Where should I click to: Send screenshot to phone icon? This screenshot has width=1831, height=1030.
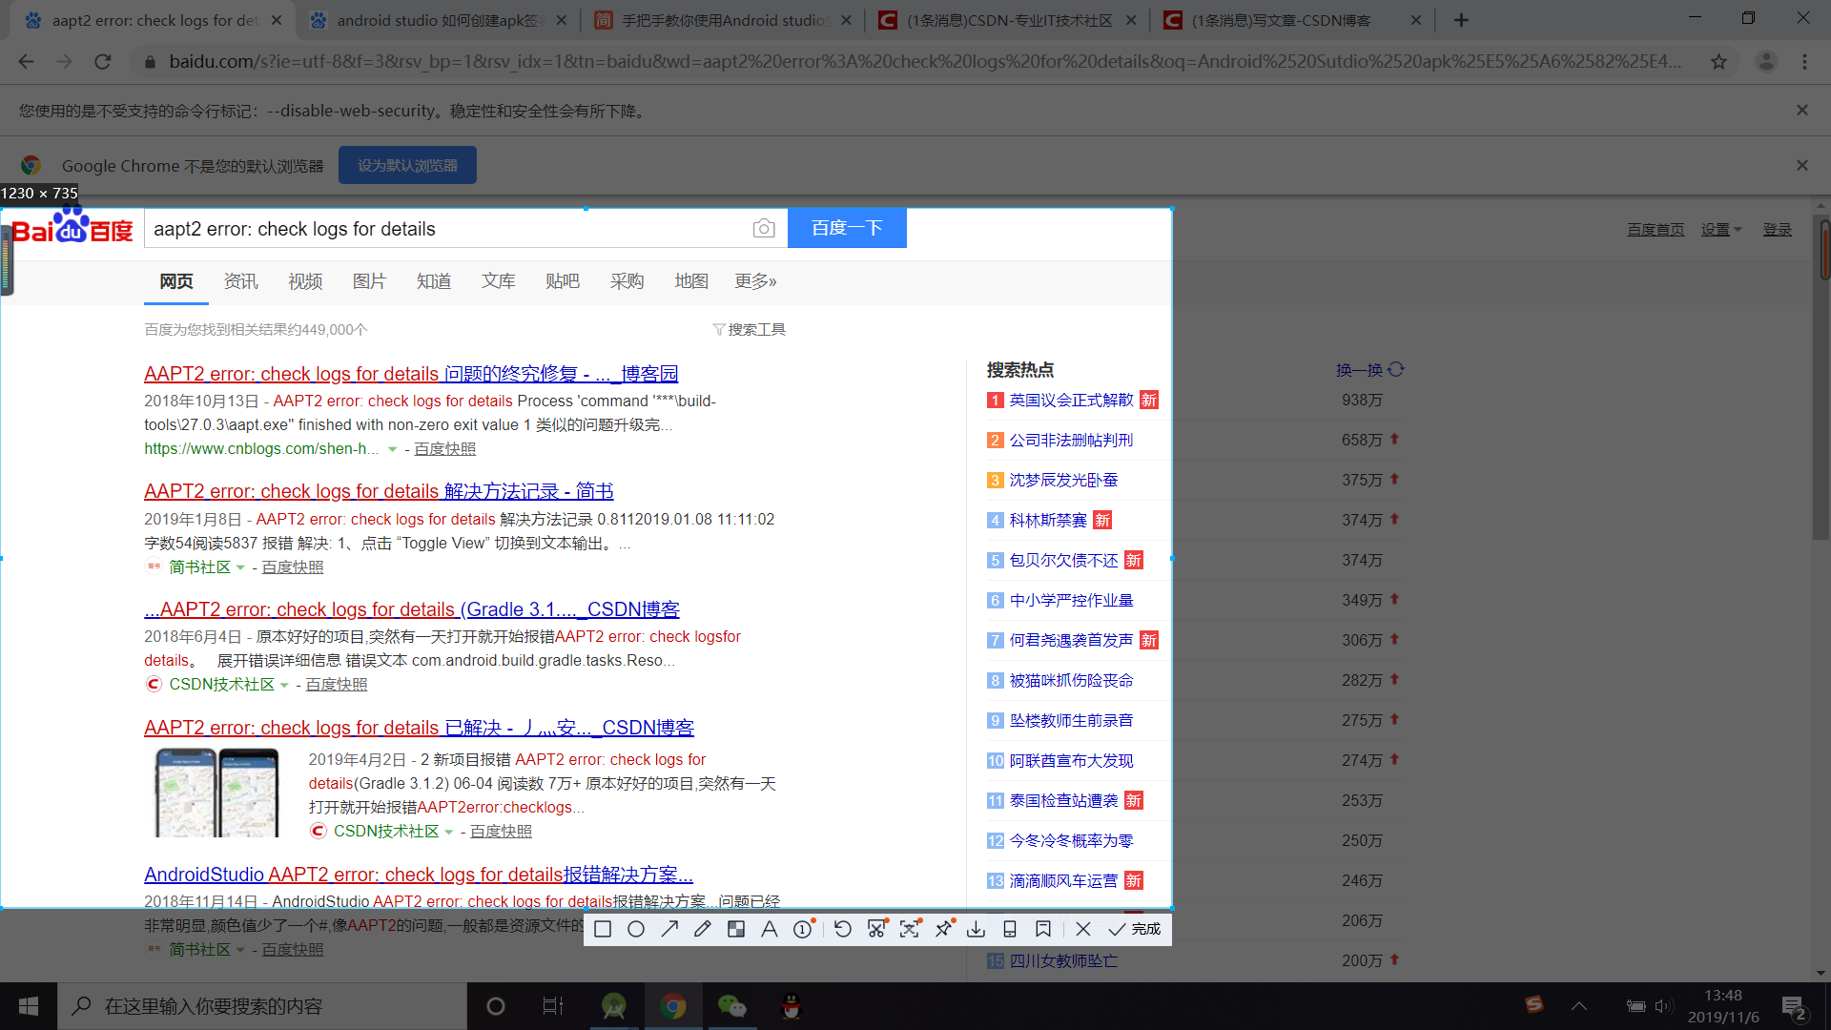pyautogui.click(x=1010, y=929)
